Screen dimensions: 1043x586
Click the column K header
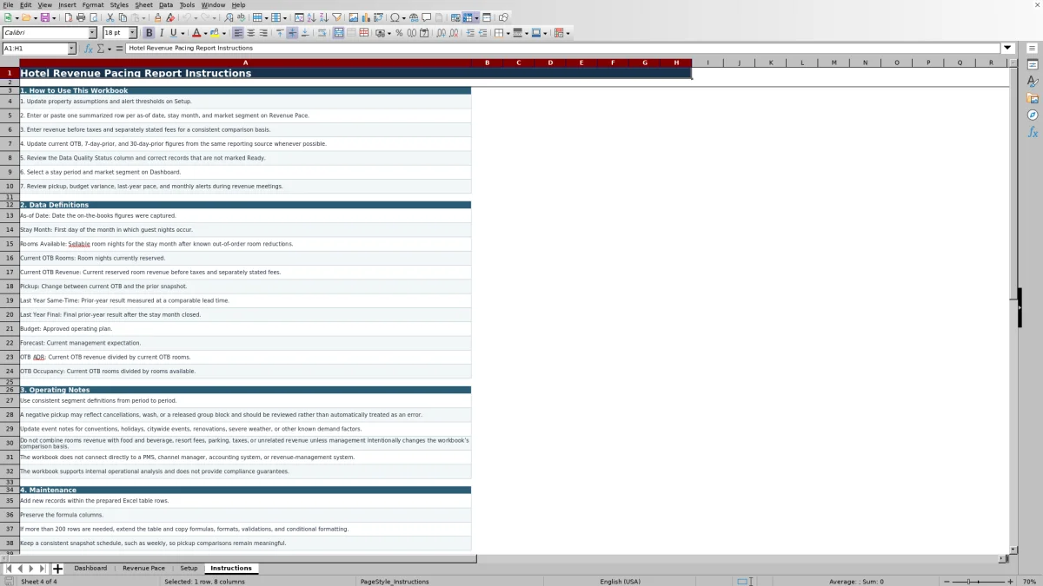point(770,63)
